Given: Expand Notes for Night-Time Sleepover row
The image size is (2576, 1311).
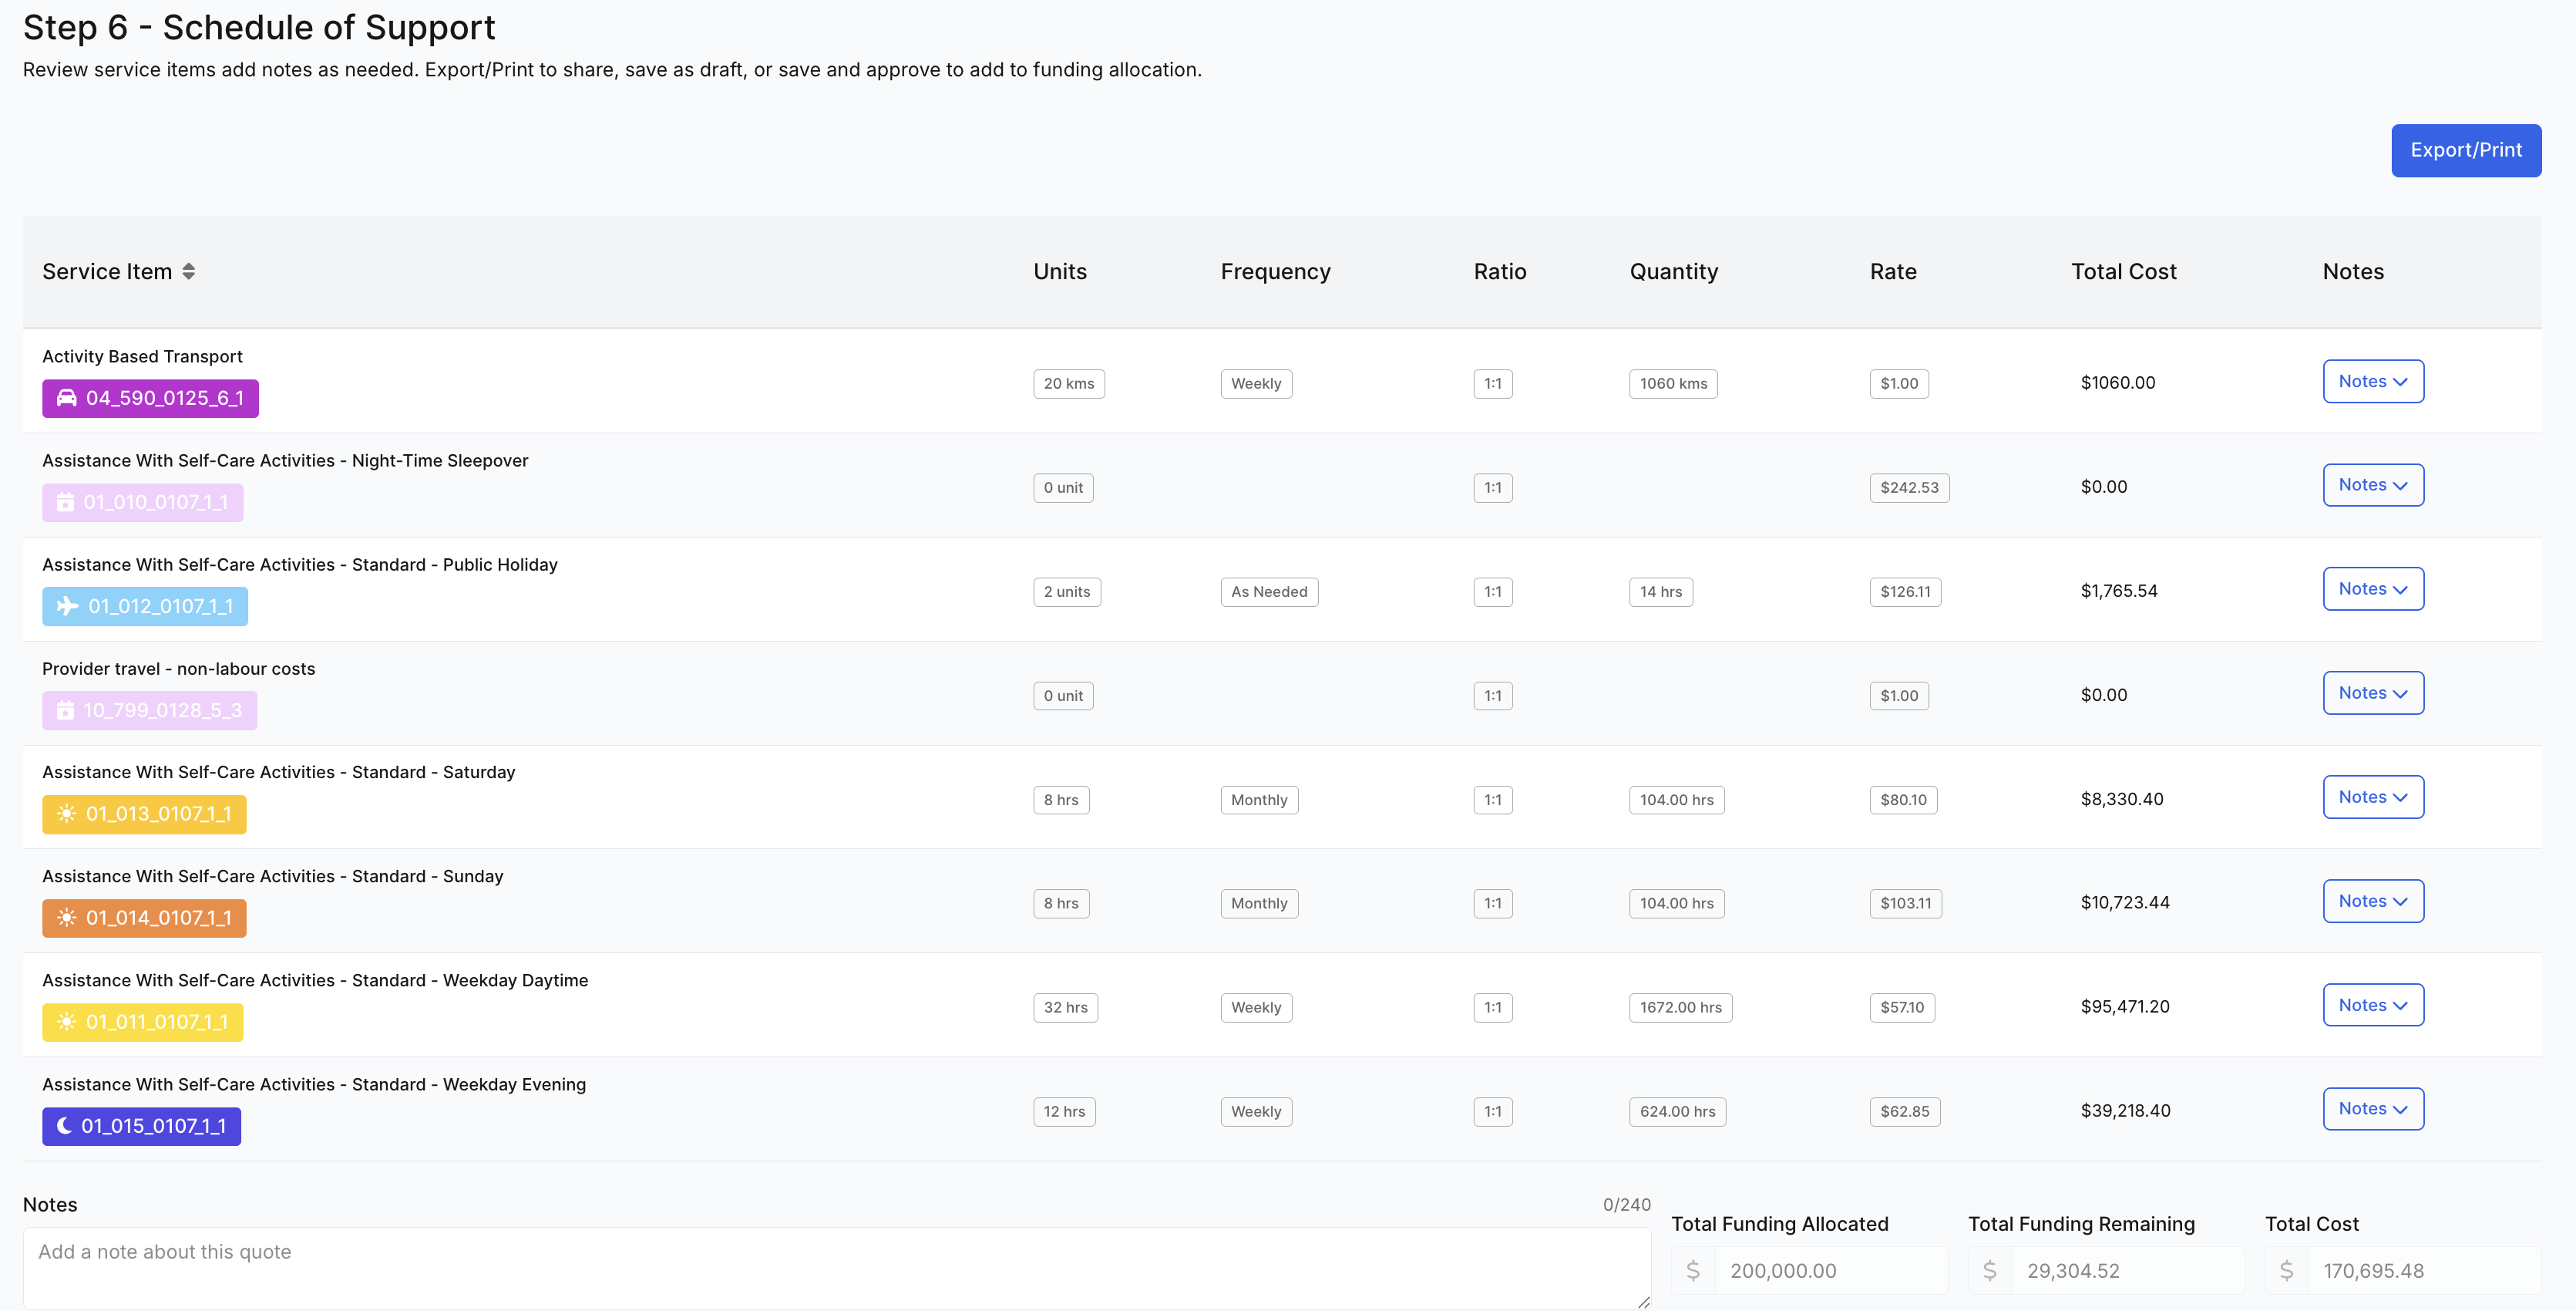Looking at the screenshot, I should tap(2373, 485).
